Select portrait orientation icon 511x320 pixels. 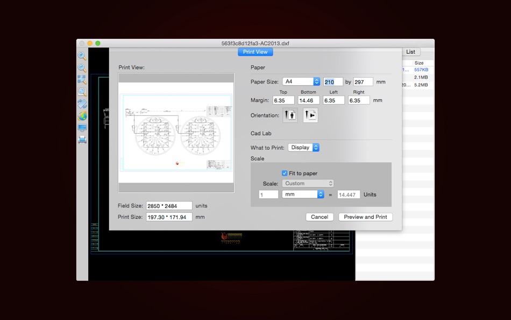point(290,115)
